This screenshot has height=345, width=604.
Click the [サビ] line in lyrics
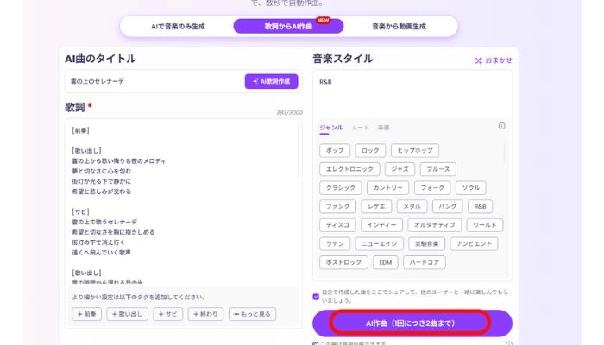80,212
